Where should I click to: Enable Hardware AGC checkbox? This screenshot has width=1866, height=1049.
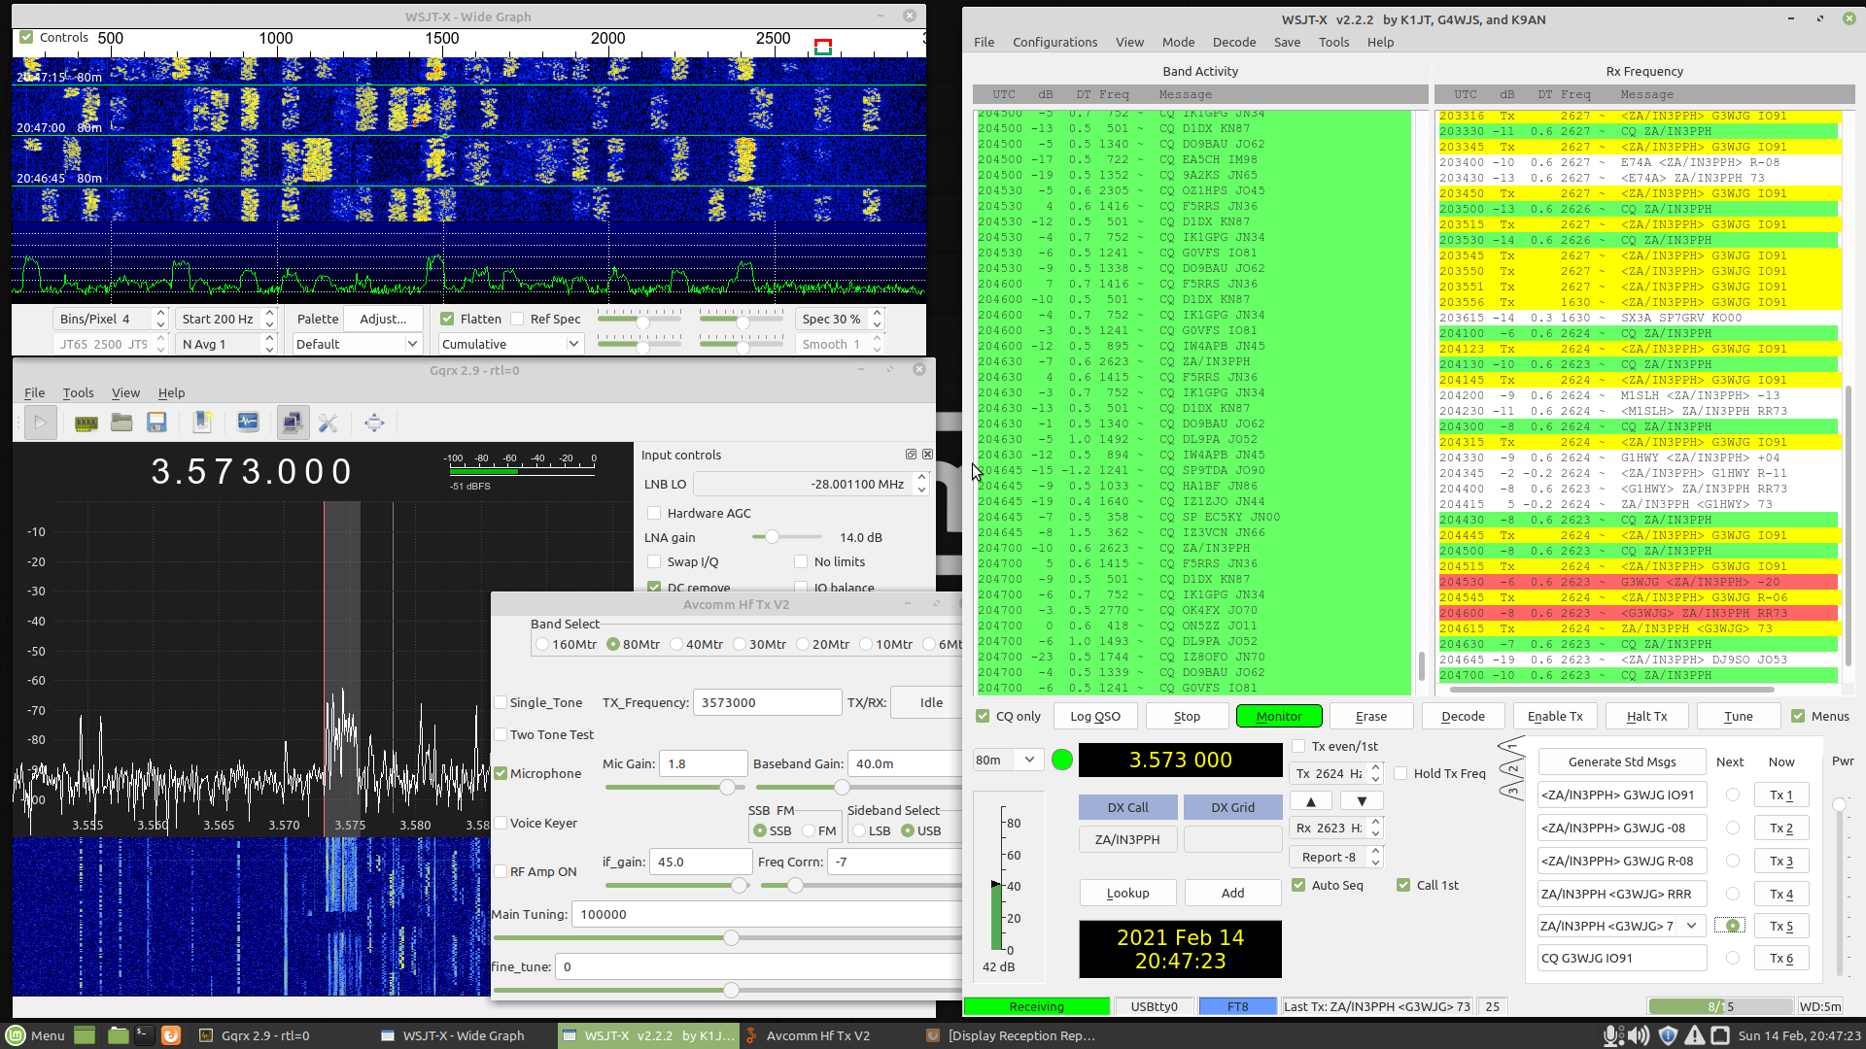pyautogui.click(x=654, y=513)
